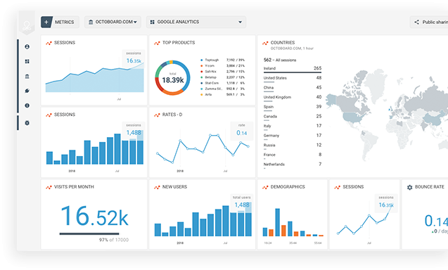
Task: Click the blue Toptough legend dot
Action: tap(201, 60)
